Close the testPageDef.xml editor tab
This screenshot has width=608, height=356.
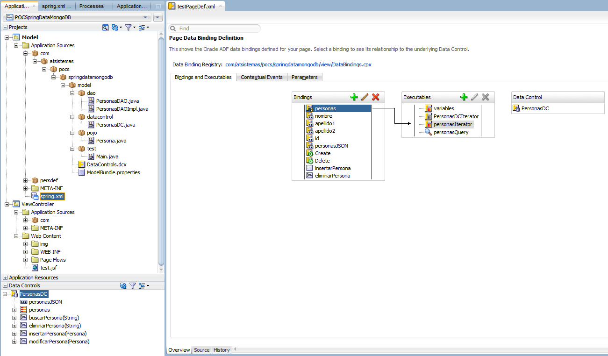click(221, 6)
